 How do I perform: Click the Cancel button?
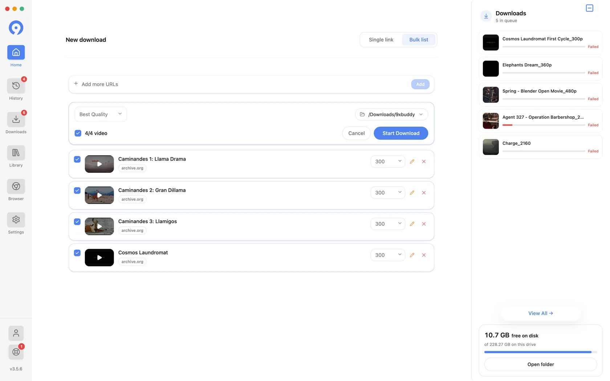point(356,133)
